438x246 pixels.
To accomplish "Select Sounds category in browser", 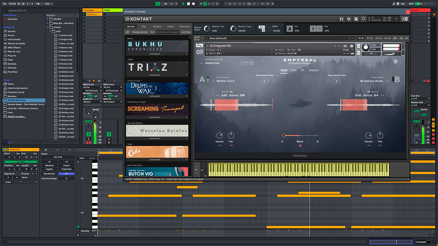I will 12,31.
